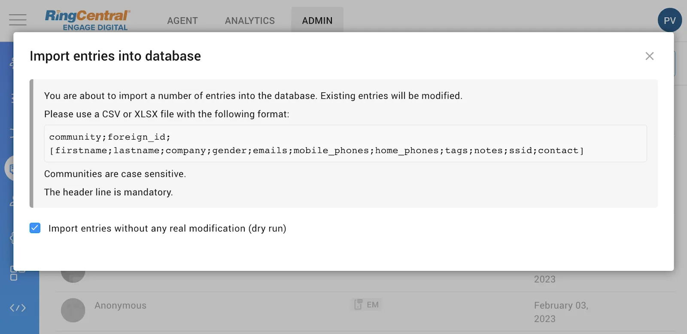Image resolution: width=687 pixels, height=334 pixels.
Task: Click the partially hidden avatar above Anonymous
Action: coord(73,276)
